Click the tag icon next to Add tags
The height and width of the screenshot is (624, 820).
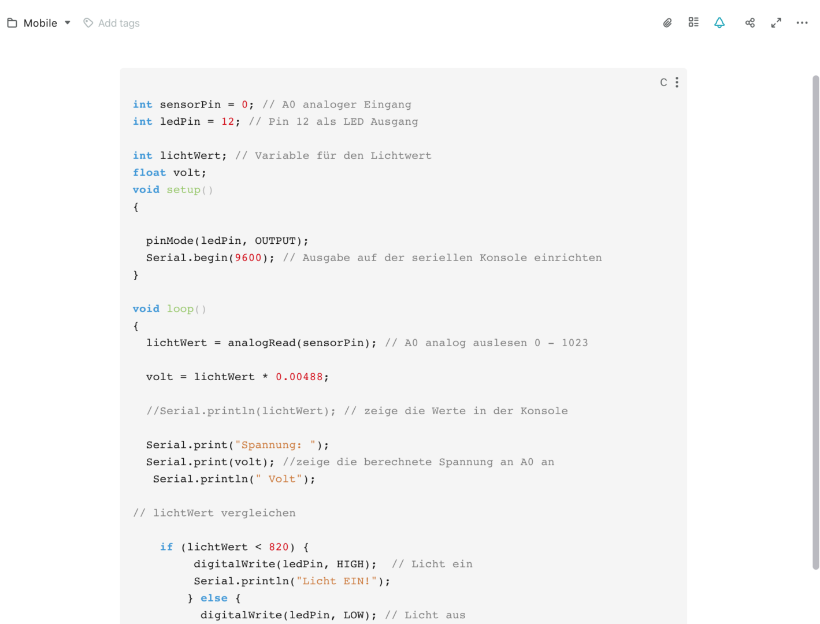88,23
